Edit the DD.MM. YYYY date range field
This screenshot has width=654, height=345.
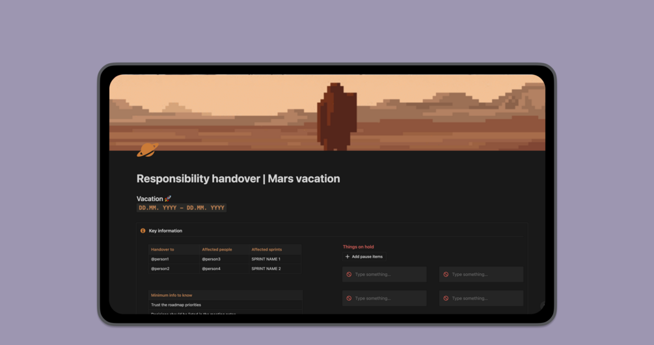click(x=182, y=208)
